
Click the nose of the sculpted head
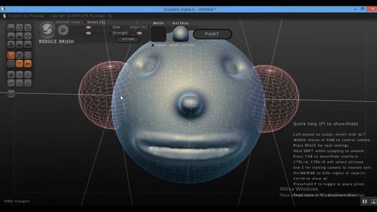[x=191, y=104]
